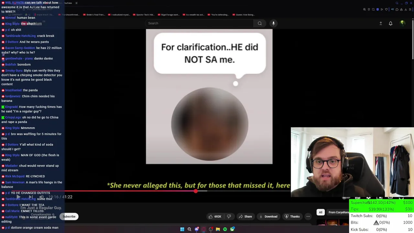
Task: Open the YouTube account avatar menu
Action: [x=402, y=23]
